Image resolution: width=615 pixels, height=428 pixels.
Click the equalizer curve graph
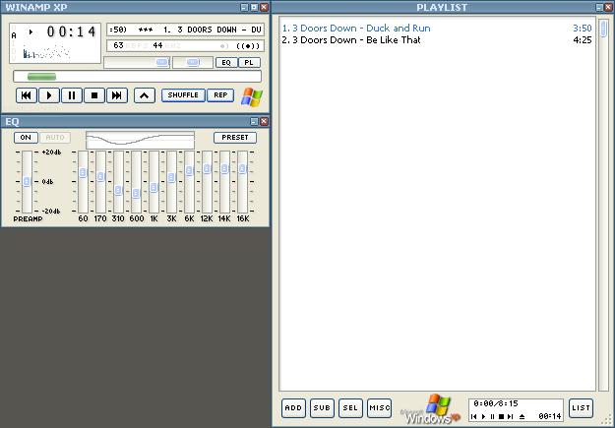point(140,140)
